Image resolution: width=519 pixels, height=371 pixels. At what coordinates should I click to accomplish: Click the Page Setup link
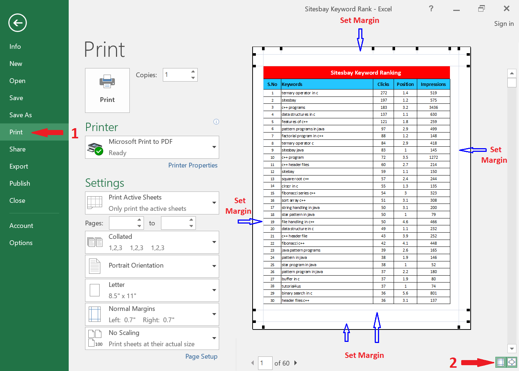pyautogui.click(x=201, y=356)
